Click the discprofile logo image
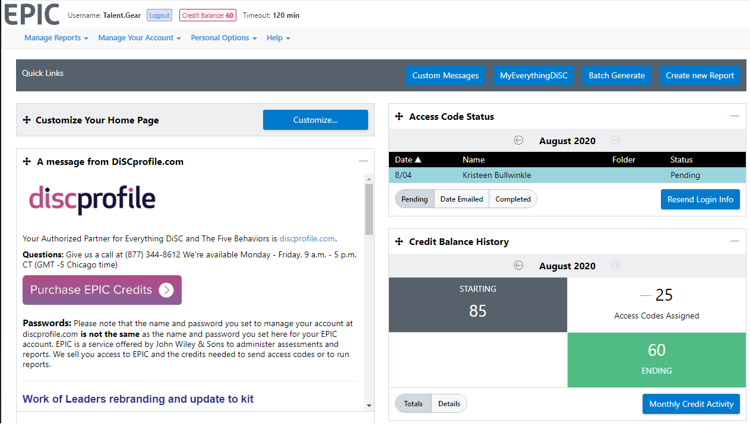750x427 pixels. [92, 200]
